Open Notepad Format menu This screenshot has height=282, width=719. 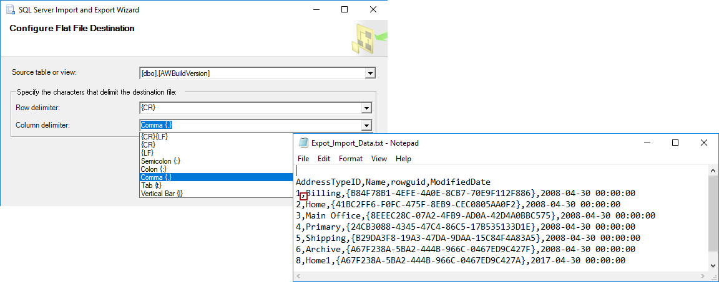click(x=351, y=159)
